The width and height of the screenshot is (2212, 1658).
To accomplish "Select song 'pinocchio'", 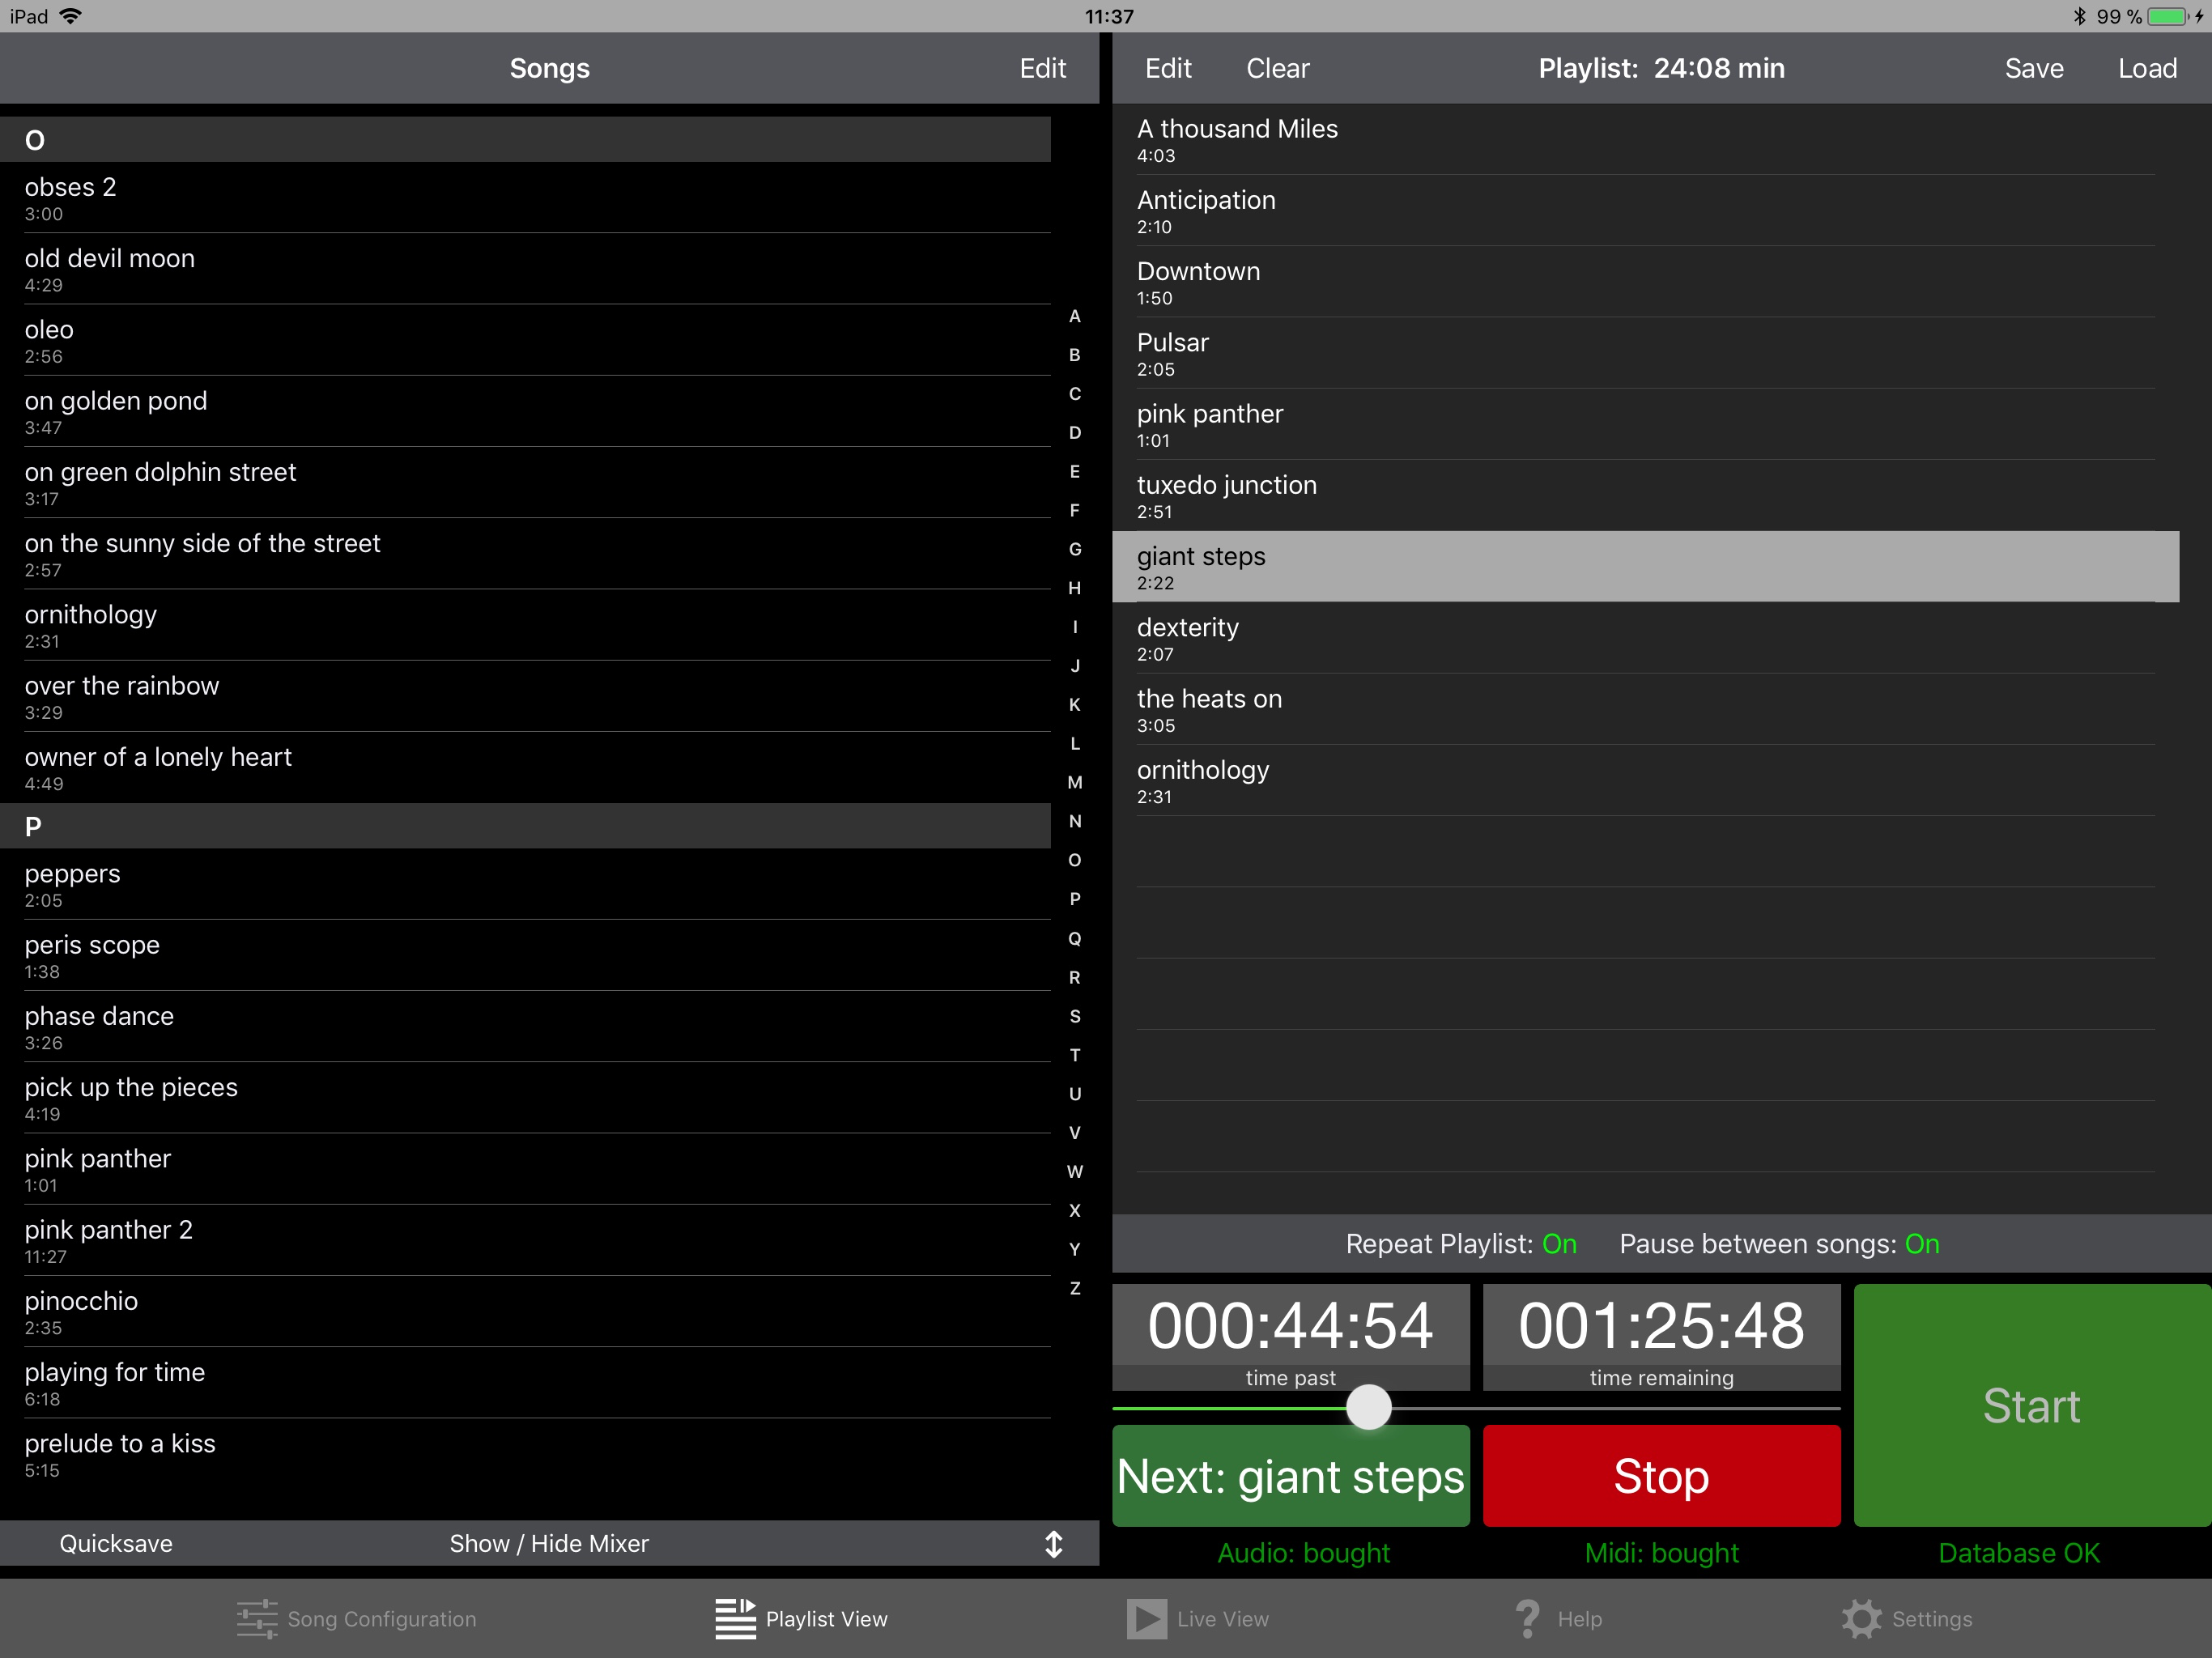I will (525, 1312).
